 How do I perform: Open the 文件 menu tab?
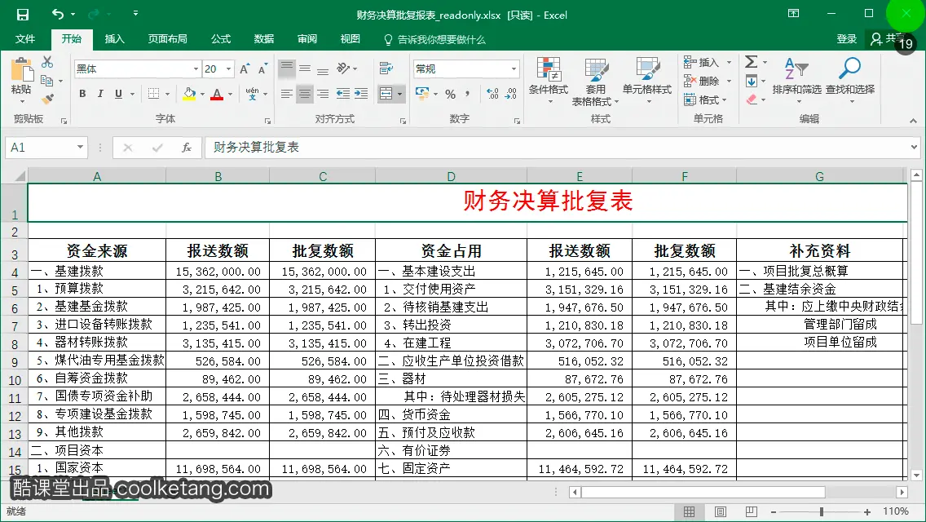click(x=24, y=39)
